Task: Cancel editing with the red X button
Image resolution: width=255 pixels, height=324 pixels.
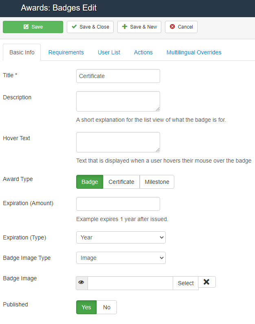Action: pos(181,27)
